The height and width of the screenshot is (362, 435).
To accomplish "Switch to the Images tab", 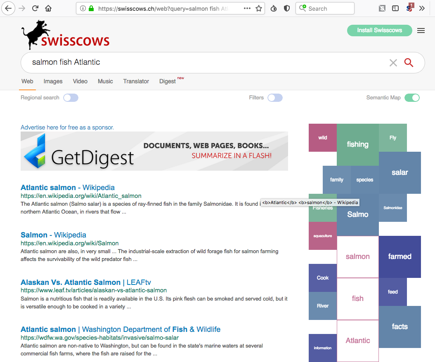I will pos(53,81).
